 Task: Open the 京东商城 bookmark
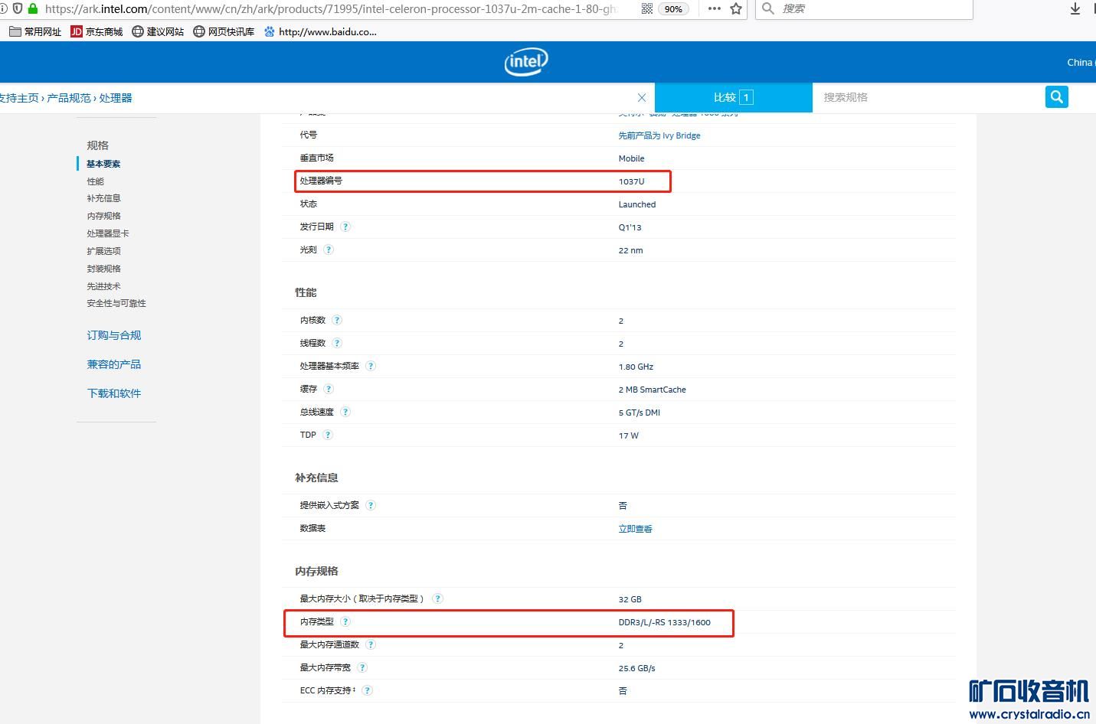(97, 31)
